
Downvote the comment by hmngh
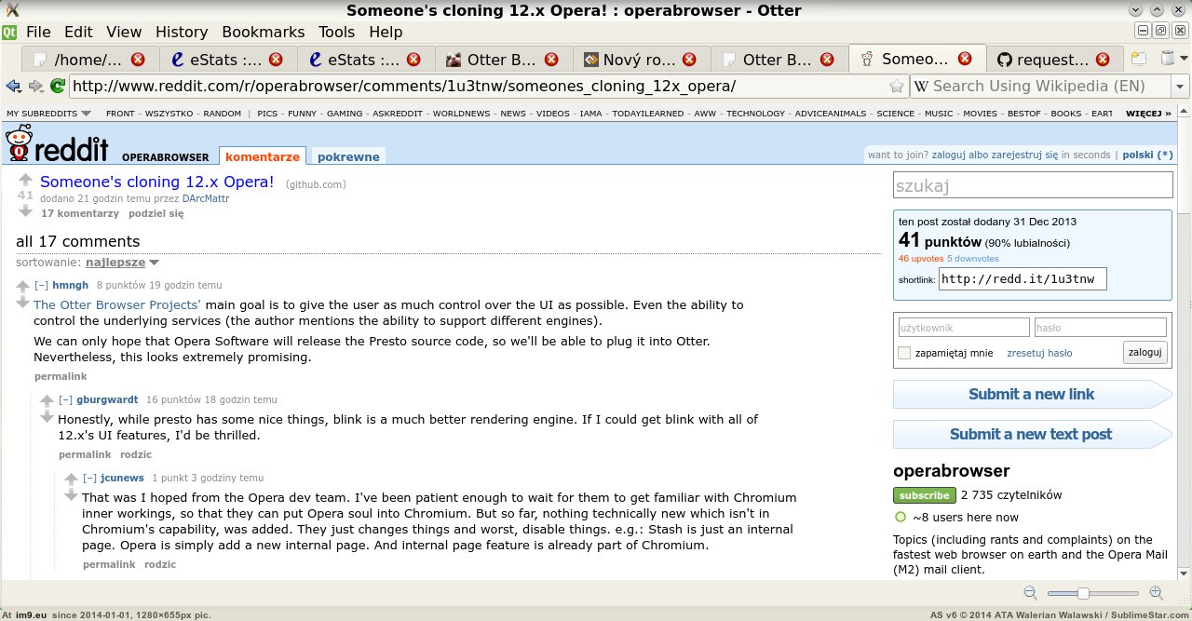pos(23,302)
